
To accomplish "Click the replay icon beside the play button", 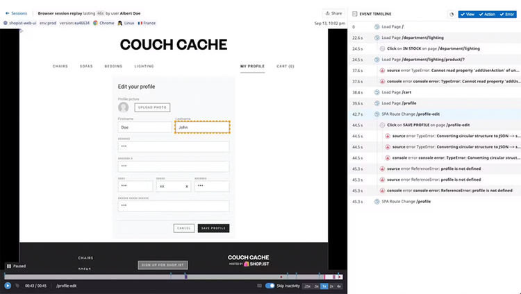I will pyautogui.click(x=17, y=286).
